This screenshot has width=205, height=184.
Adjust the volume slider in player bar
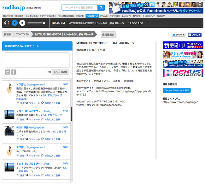36,23
